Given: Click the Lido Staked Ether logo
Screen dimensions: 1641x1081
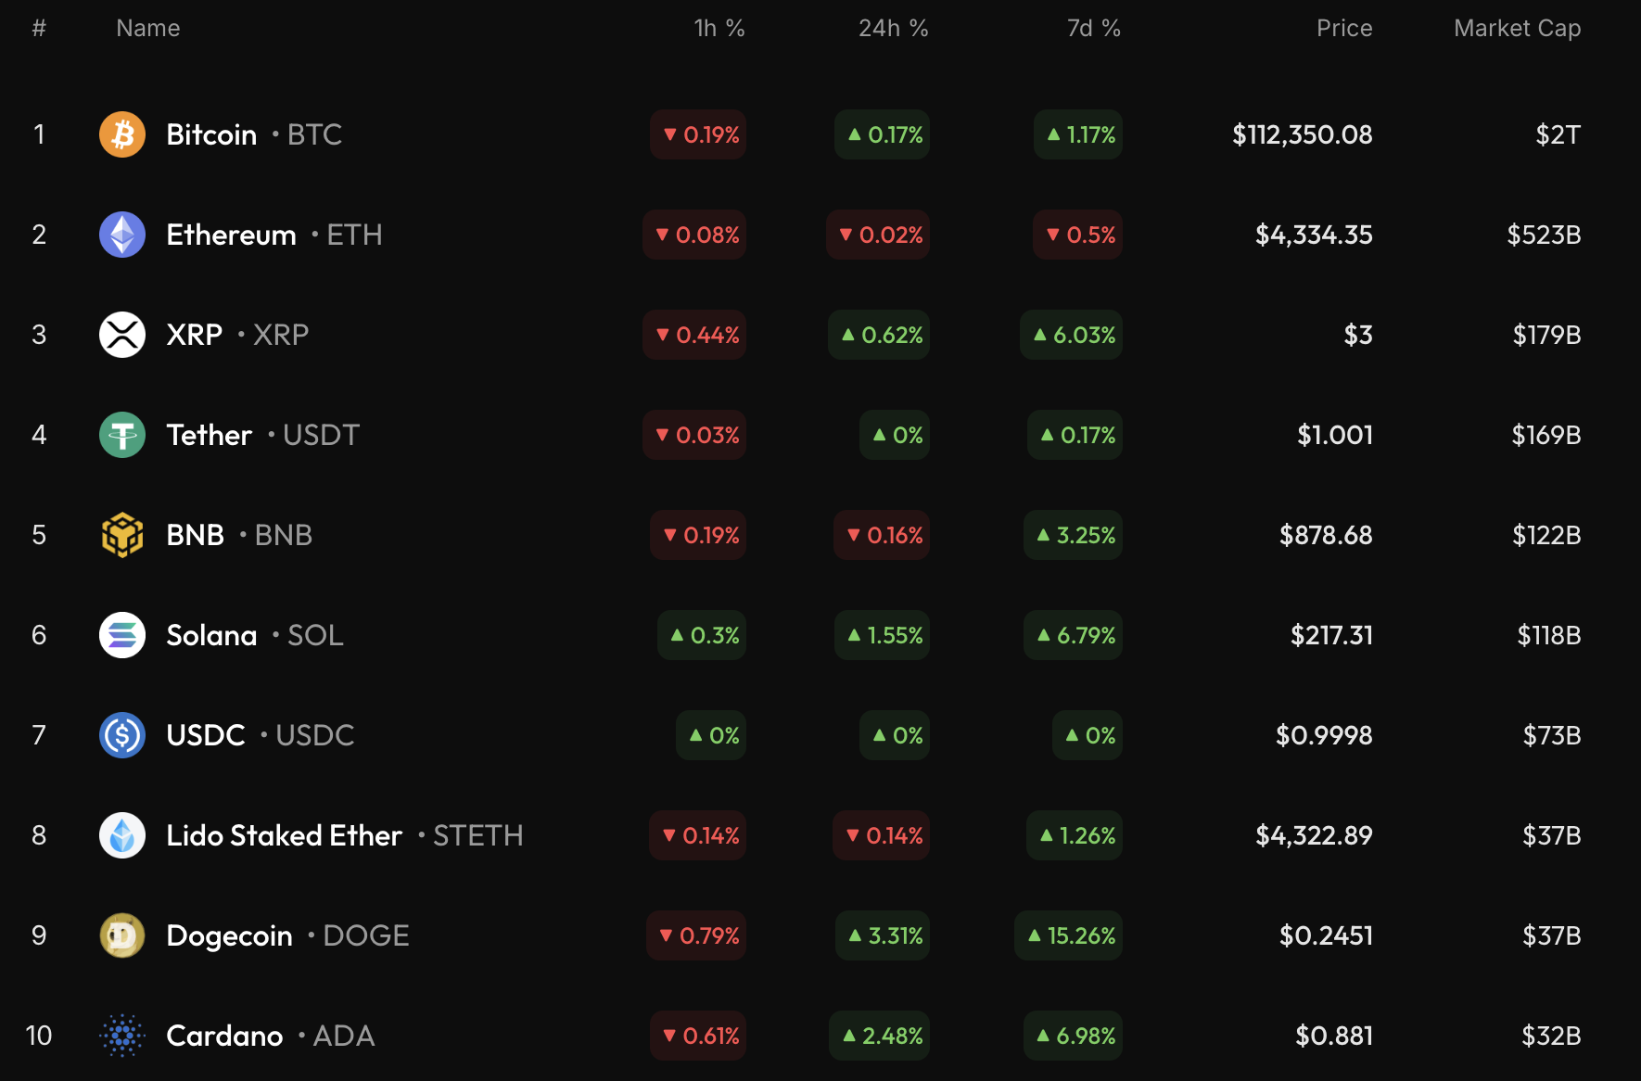Looking at the screenshot, I should pos(122,835).
